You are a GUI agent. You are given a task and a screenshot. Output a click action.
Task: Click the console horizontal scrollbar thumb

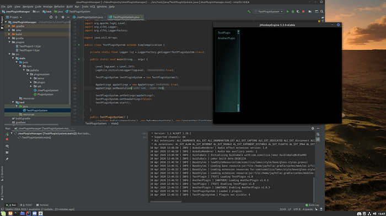click(x=166, y=202)
